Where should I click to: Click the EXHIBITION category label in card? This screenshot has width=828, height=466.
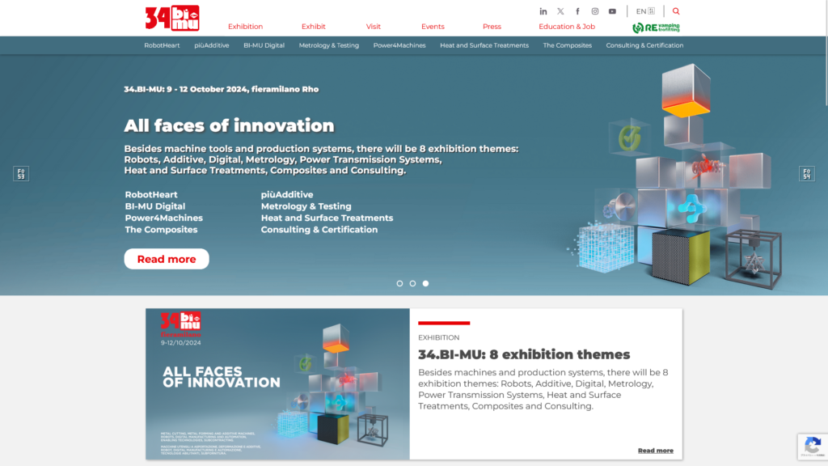point(439,337)
